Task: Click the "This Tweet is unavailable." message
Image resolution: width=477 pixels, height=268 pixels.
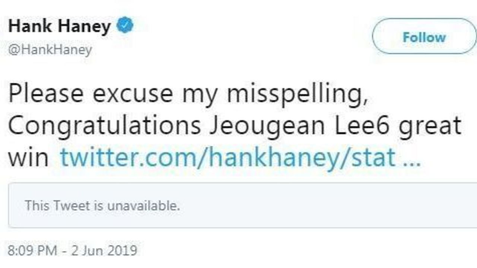Action: click(102, 205)
